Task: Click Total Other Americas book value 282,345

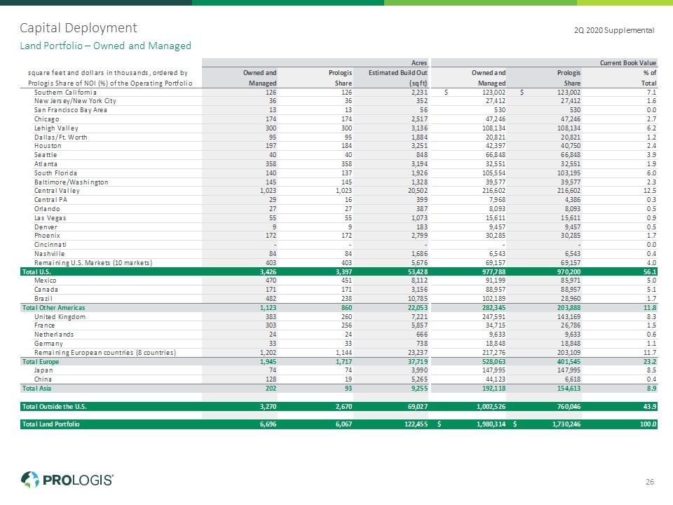Action: [x=492, y=308]
